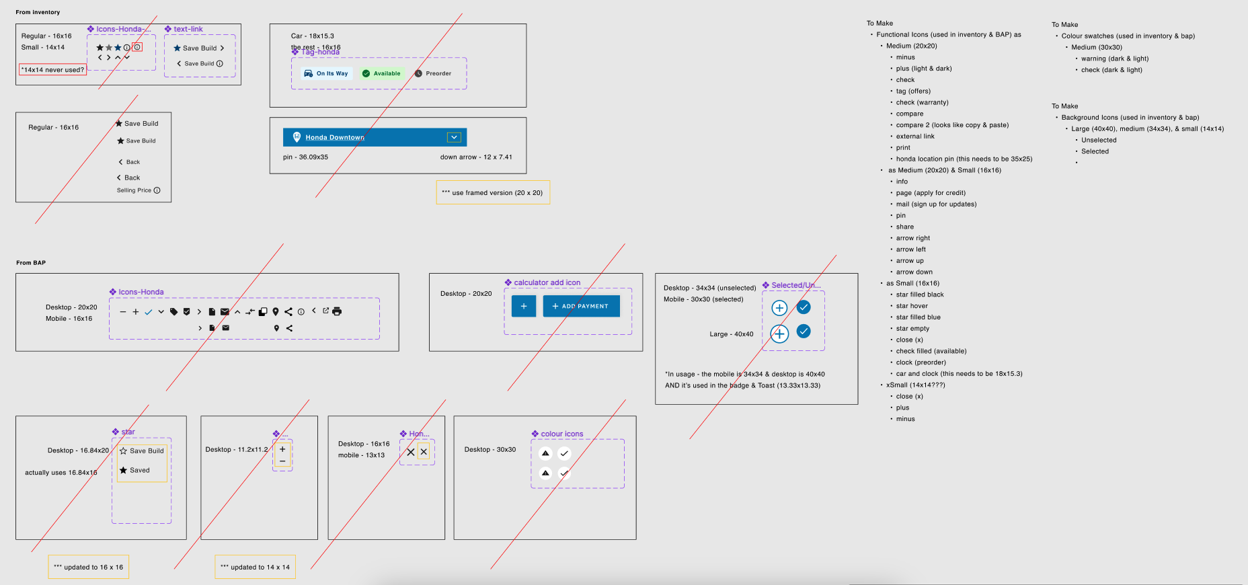Select the car icon in On Its Way tag

point(308,73)
